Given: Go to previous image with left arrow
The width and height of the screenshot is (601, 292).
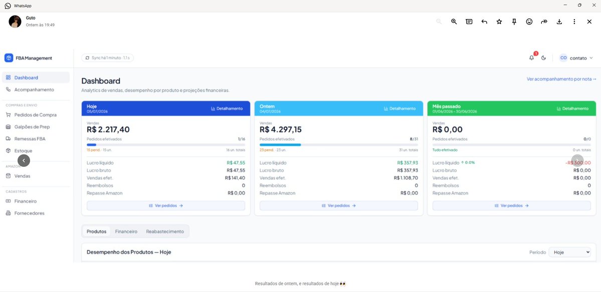Looking at the screenshot, I should click(24, 161).
